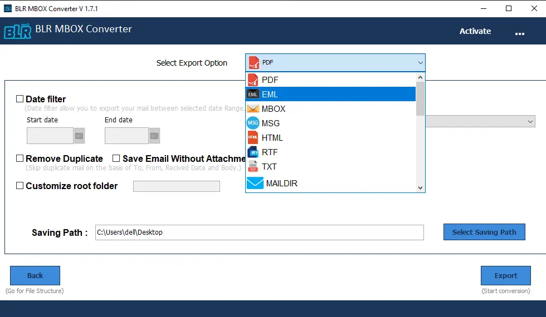Click the Activate link in the header

point(475,31)
